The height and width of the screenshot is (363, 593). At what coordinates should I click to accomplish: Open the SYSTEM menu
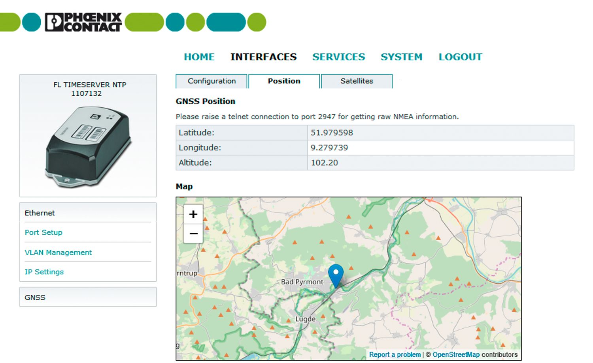pos(401,57)
